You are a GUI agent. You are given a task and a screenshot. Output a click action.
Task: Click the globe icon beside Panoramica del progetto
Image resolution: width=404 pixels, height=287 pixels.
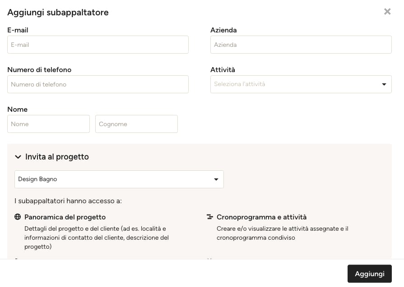18,217
